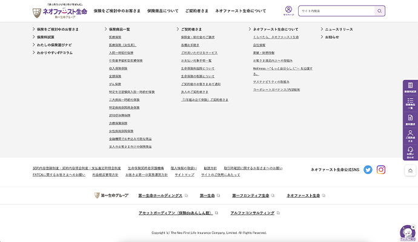Click the お問い合わせ headset icon in side panel
Image resolution: width=418 pixels, height=242 pixels.
410,151
